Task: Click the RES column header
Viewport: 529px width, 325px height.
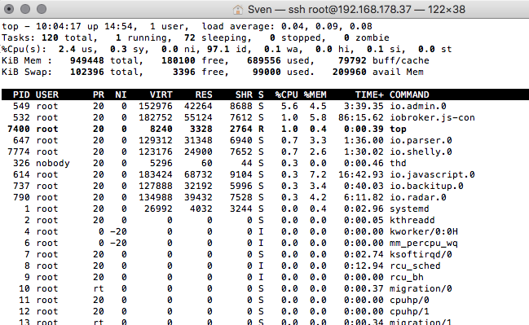Action: click(204, 94)
